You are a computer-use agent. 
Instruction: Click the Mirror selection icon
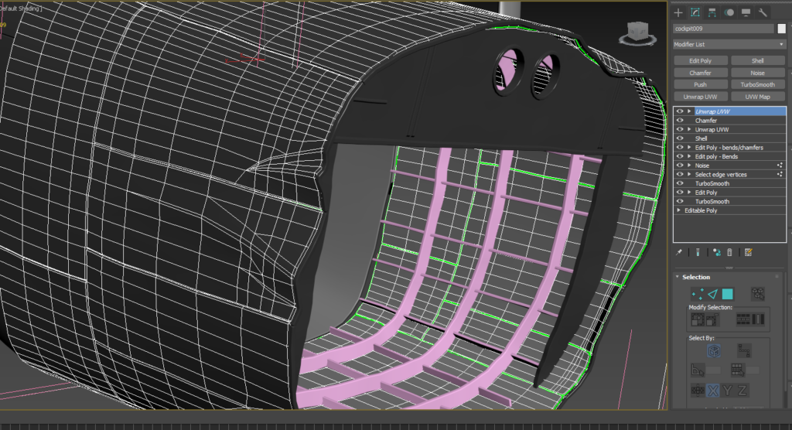click(698, 390)
